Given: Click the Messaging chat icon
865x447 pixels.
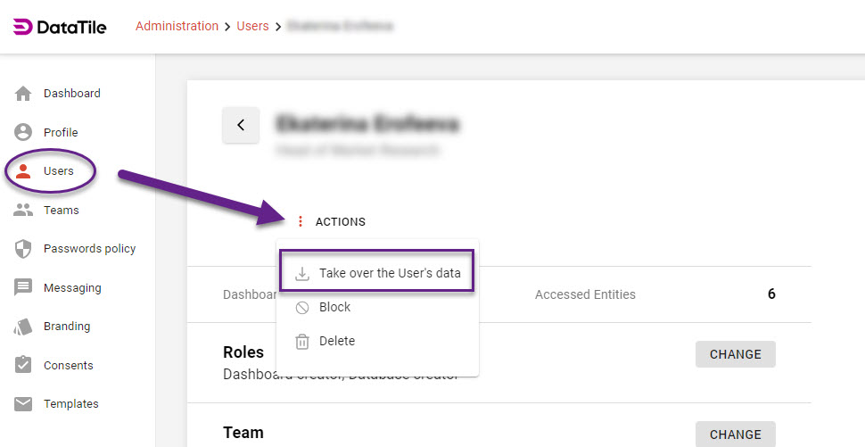Looking at the screenshot, I should tap(24, 288).
